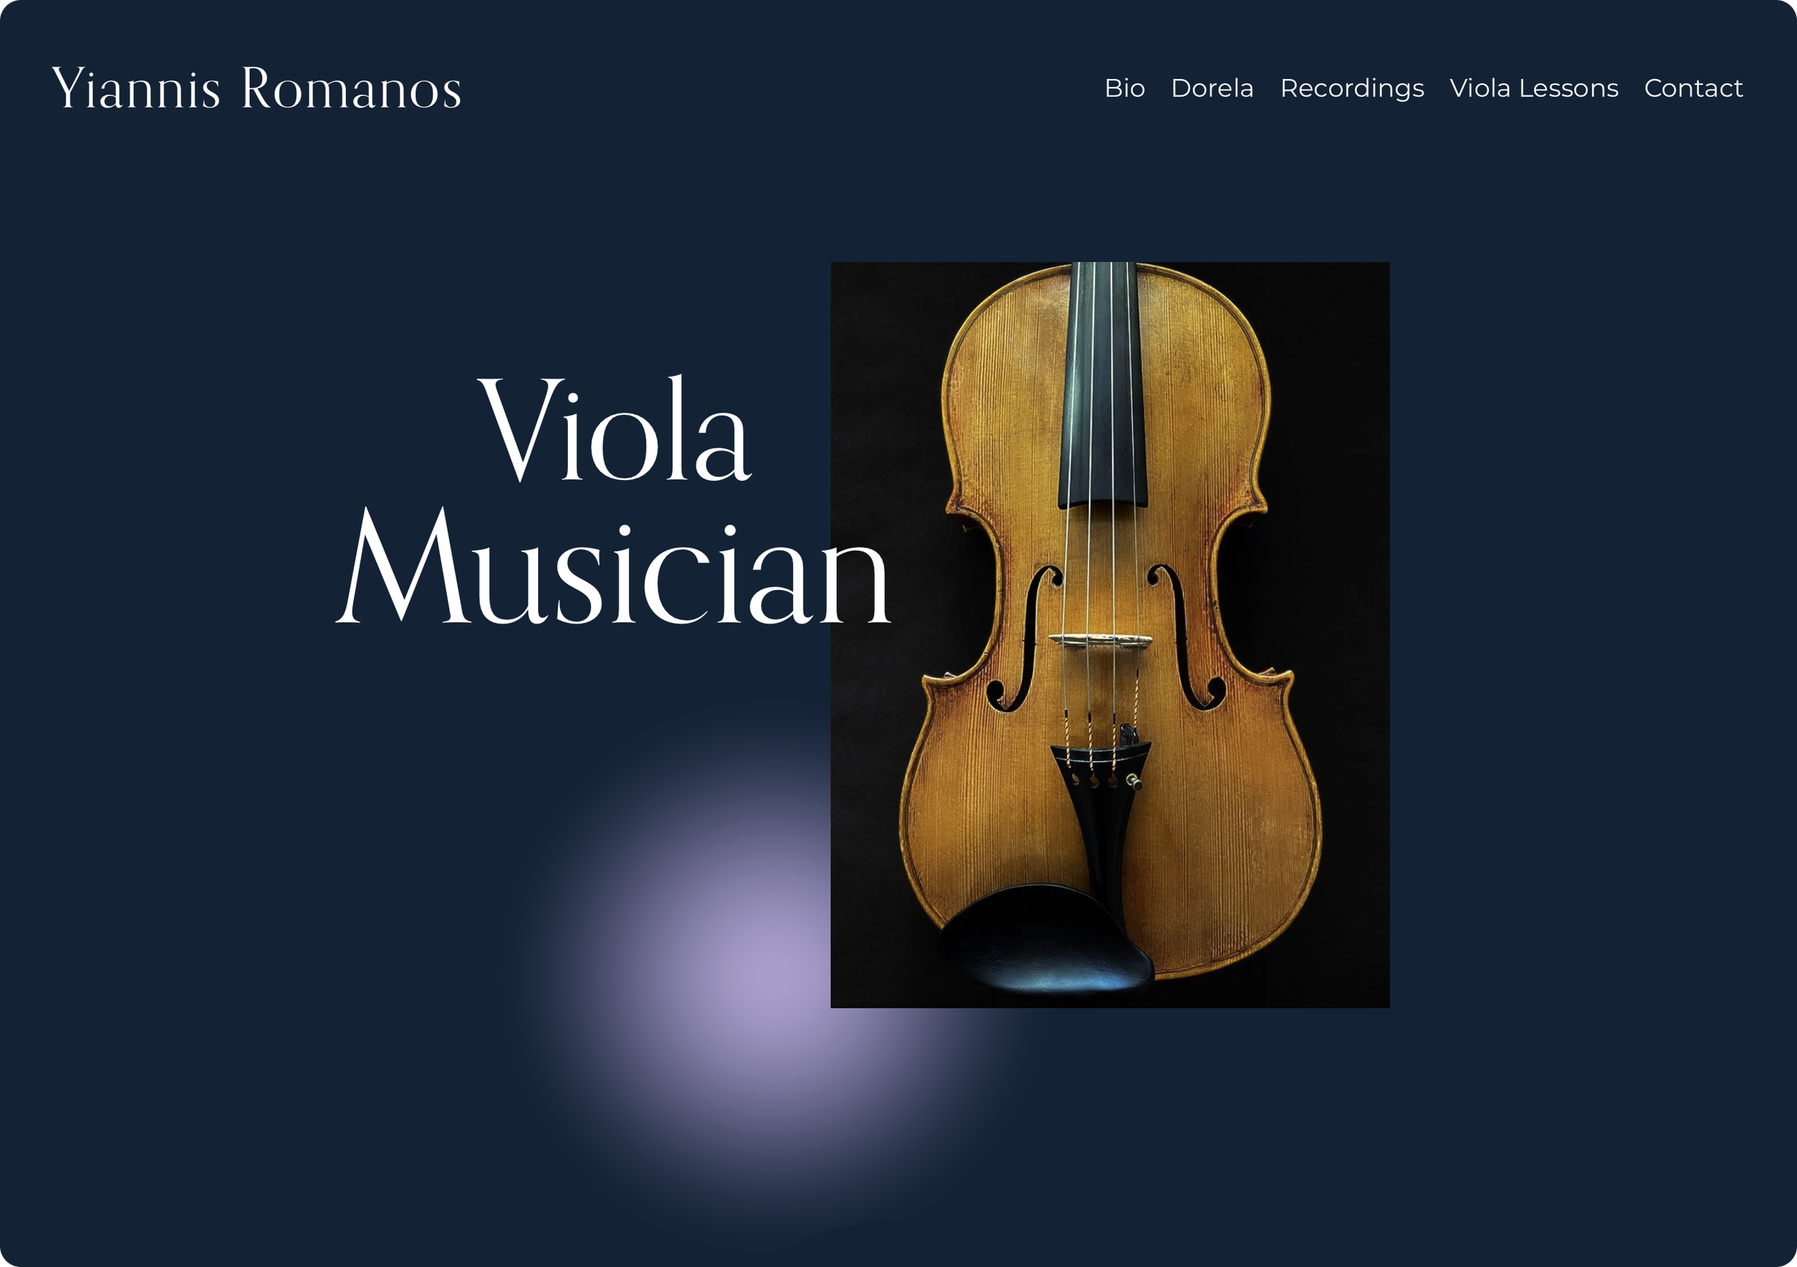Image resolution: width=1797 pixels, height=1267 pixels.
Task: Click the gold fine tuner on tailpiece
Action: (1133, 780)
